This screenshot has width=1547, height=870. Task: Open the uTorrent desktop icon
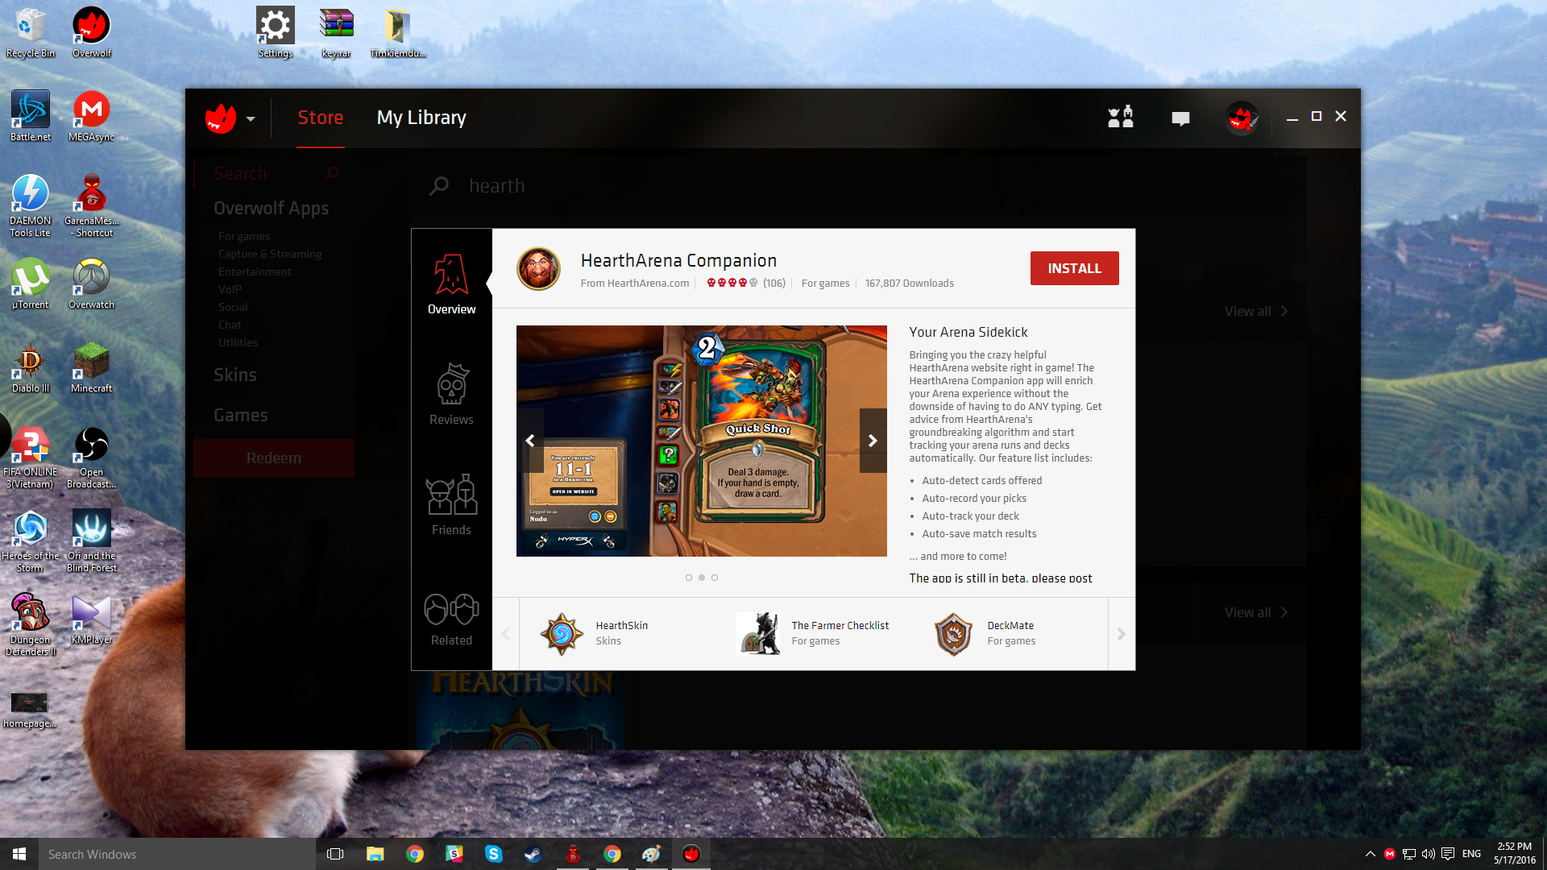tap(31, 284)
